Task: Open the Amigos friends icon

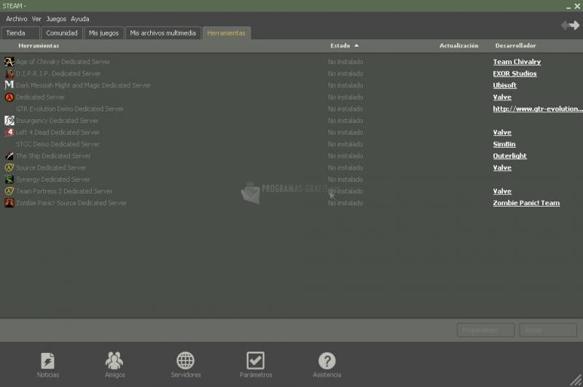Action: click(x=114, y=360)
